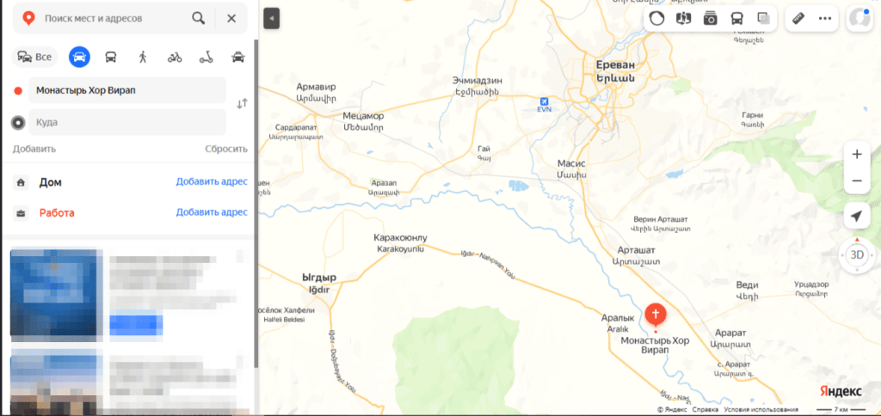Open the map layers selector
This screenshot has width=881, height=416.
point(764,19)
